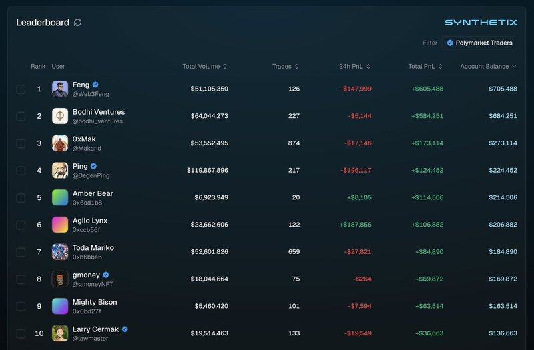Sort the table by 24h PnL
This screenshot has height=350, width=534.
click(x=354, y=67)
